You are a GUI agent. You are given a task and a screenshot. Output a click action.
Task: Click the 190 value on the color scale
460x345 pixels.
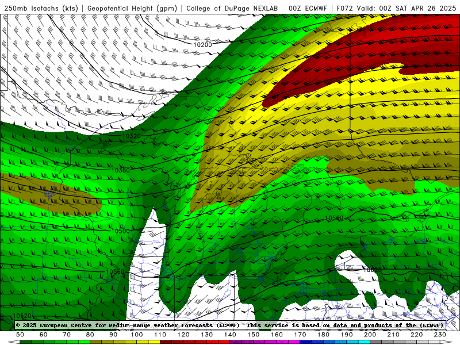pyautogui.click(x=347, y=335)
